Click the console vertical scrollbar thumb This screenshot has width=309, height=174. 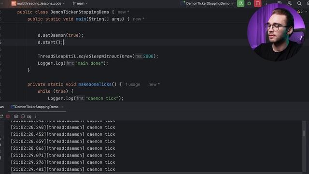[304, 133]
